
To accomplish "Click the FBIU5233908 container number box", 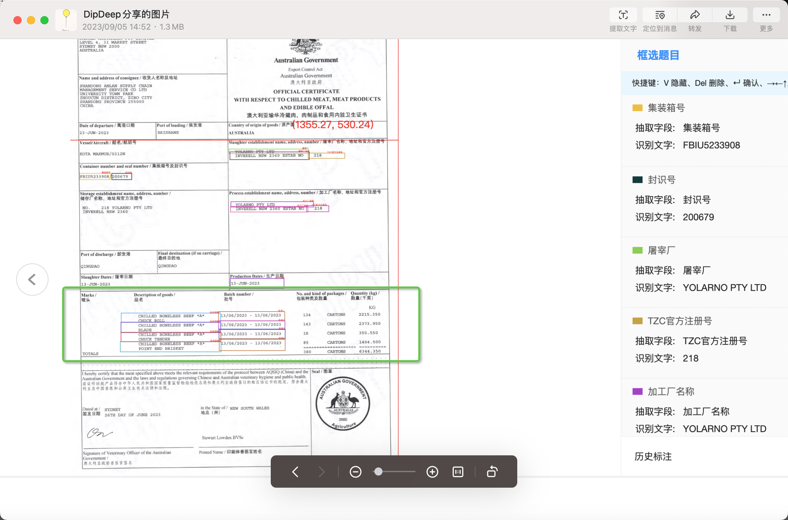I will click(95, 176).
